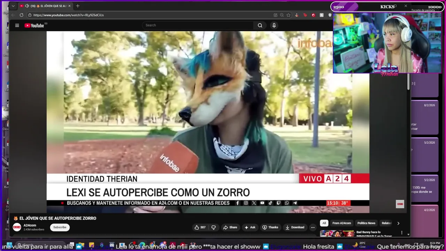Open the install app icon in address bar
The image size is (446, 251).
coord(275,15)
